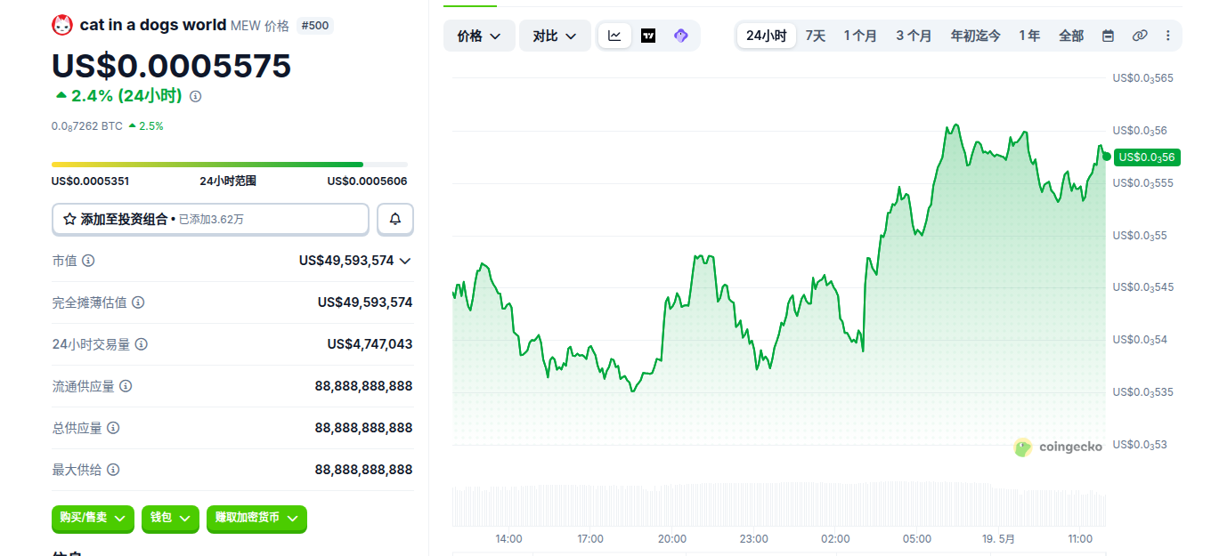Click the 24小时范围 price range bar
1211x556 pixels.
(x=230, y=164)
